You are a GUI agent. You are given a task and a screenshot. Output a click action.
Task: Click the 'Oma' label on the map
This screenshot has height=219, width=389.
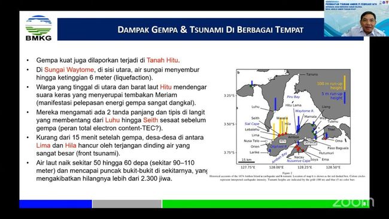pyautogui.click(x=339, y=141)
